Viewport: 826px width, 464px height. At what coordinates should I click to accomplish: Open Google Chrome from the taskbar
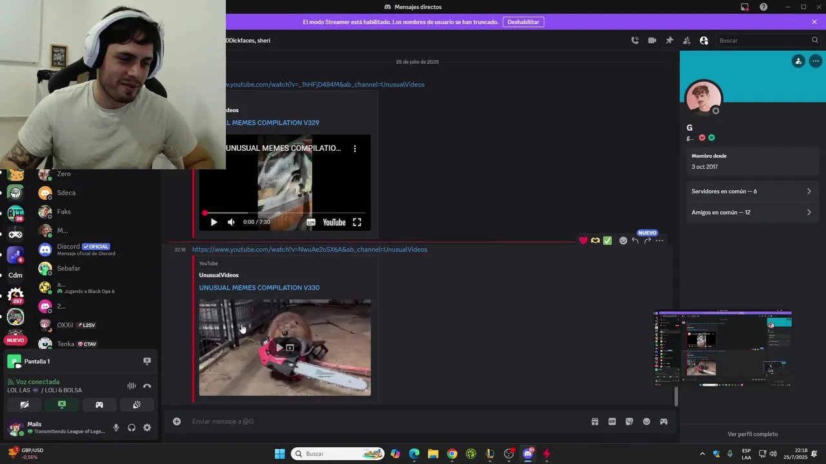coord(452,454)
